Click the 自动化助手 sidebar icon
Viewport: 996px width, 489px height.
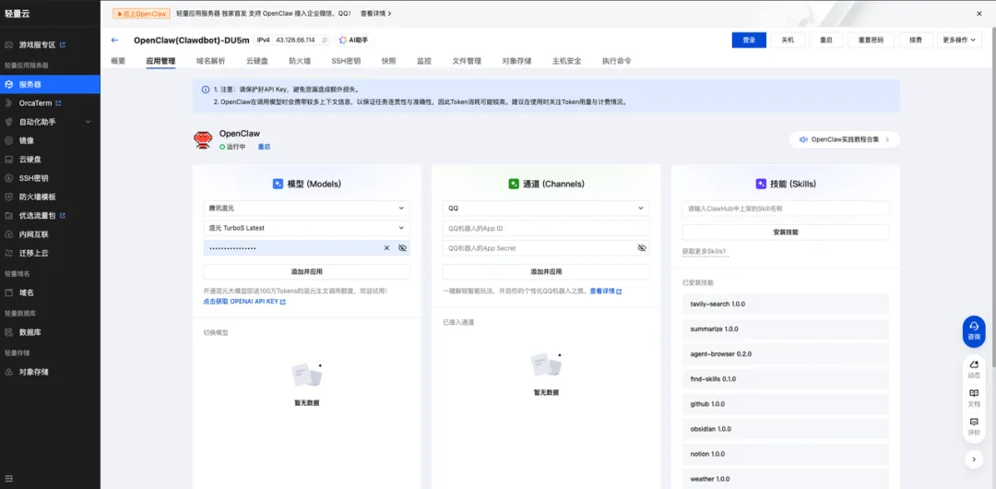click(x=9, y=122)
